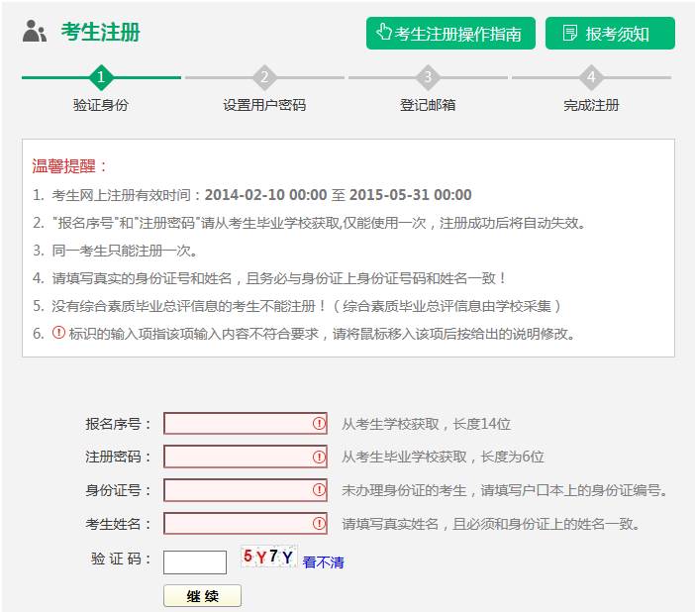695x612 pixels.
Task: Select step 2 设置用户密码 diamond marker
Action: pyautogui.click(x=263, y=77)
